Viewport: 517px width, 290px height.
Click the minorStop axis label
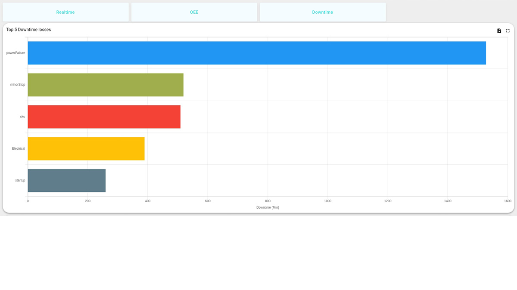(x=17, y=85)
